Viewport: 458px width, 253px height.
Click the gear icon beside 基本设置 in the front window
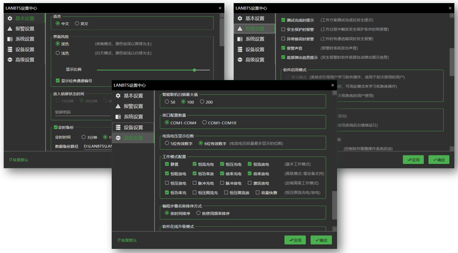[x=118, y=96]
